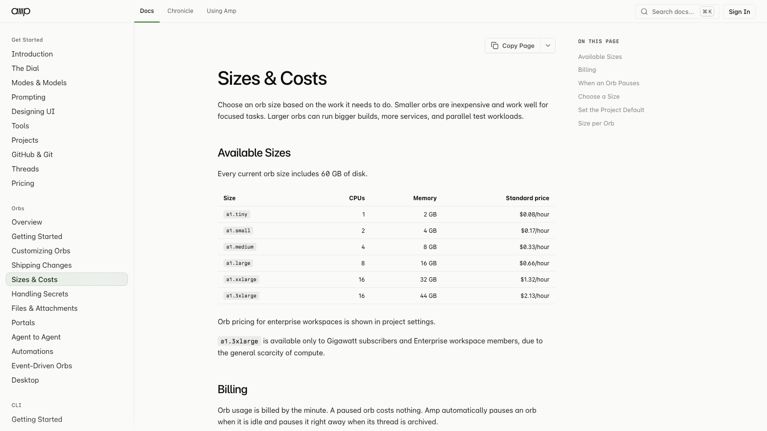Image resolution: width=767 pixels, height=431 pixels.
Task: Click the copy icon in Copy Page
Action: coord(495,45)
